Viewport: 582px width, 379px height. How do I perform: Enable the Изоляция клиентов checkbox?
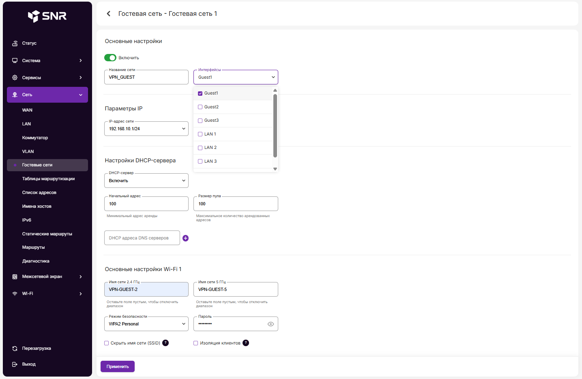195,343
